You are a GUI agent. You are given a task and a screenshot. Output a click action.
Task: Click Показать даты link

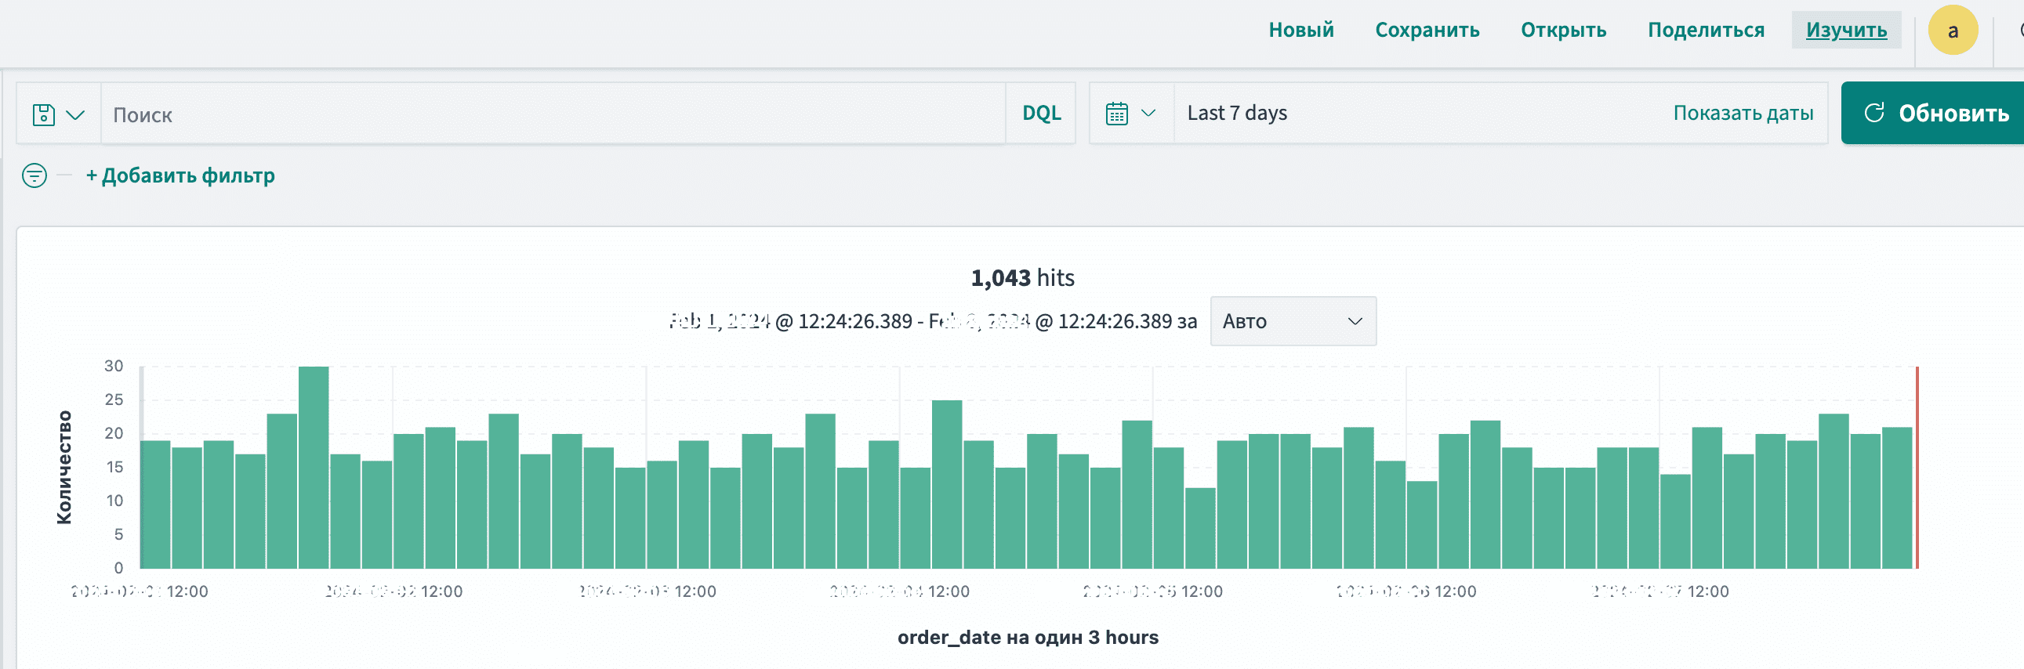[1742, 113]
